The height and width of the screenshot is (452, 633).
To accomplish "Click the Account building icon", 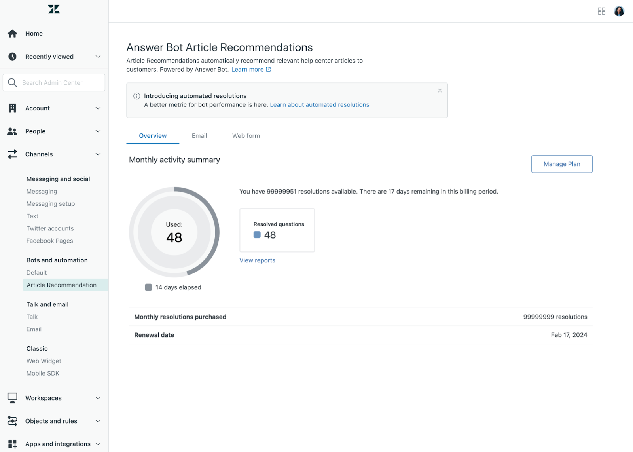I will coord(12,108).
